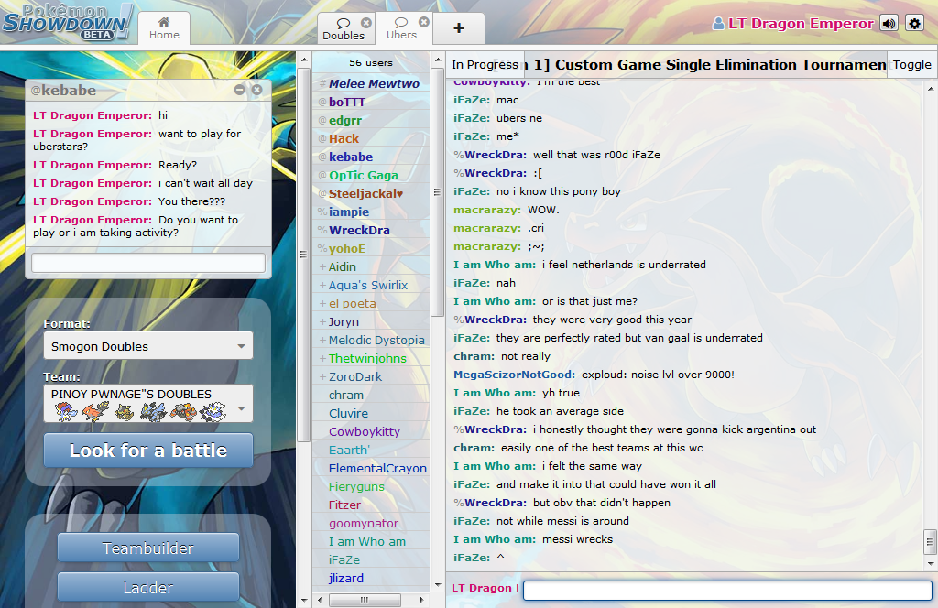Open the options gear icon
The image size is (938, 608).
914,24
